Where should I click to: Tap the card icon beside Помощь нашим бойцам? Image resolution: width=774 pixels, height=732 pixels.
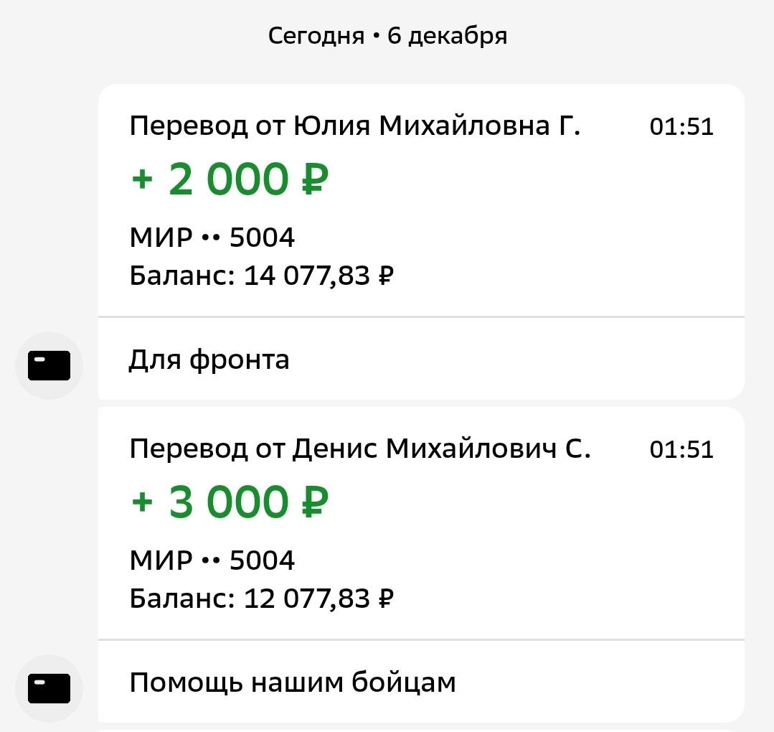[x=49, y=688]
